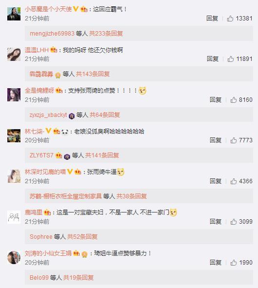Screen dimensions: 258x288
Task: Like 林深时见鹿的喵's comment with 4366 likes
Action: click(234, 181)
